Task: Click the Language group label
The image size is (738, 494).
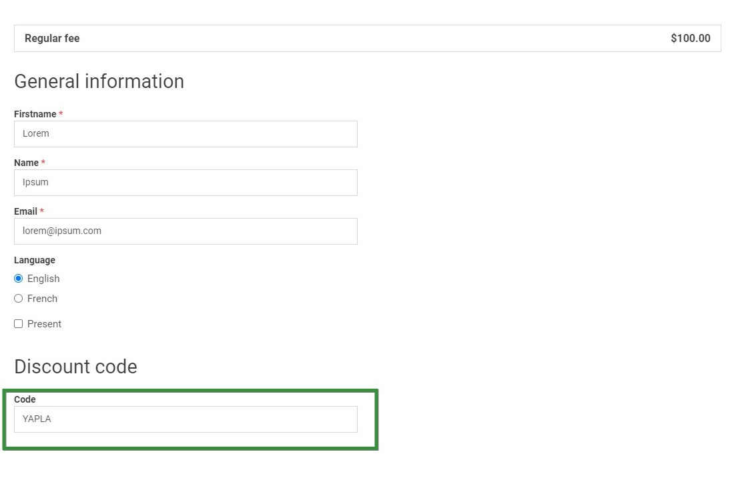Action: point(35,260)
